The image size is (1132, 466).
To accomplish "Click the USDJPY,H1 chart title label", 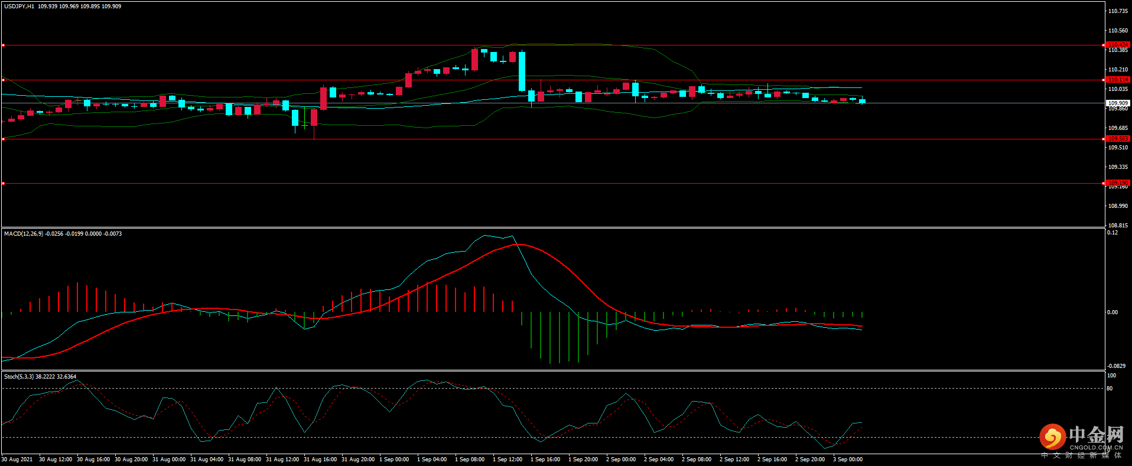I will click(x=19, y=6).
